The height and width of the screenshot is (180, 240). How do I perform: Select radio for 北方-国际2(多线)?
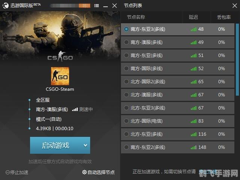pyautogui.click(x=126, y=82)
